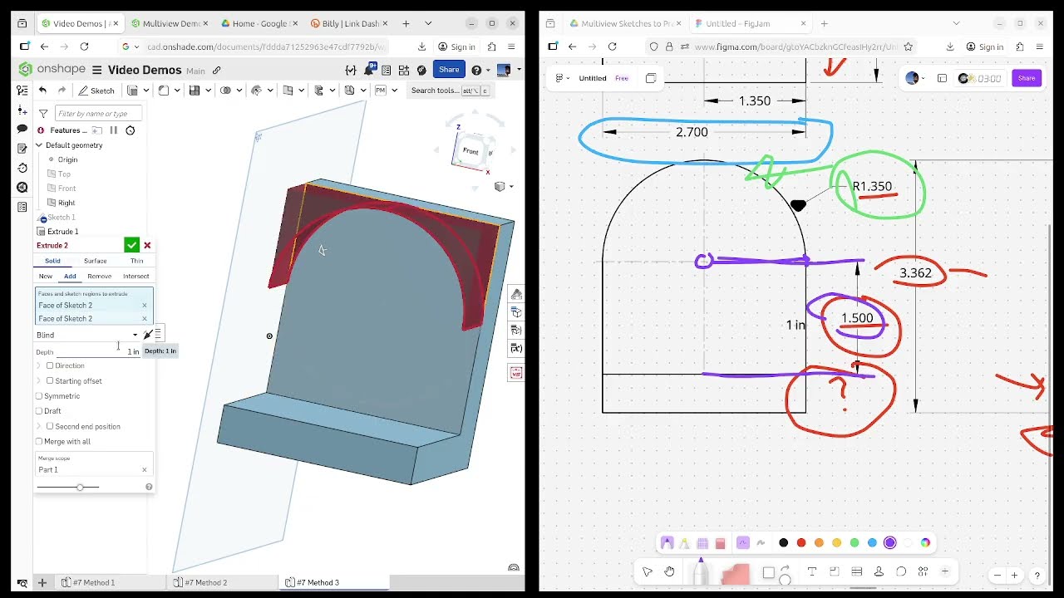Click the rollback pause icon beside Features
Screen dimensions: 1064x598
coord(114,130)
